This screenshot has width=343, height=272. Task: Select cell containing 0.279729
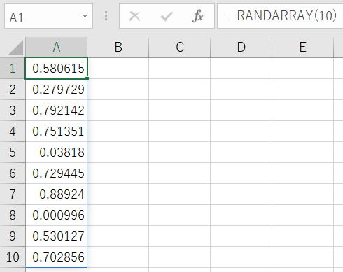(x=56, y=90)
